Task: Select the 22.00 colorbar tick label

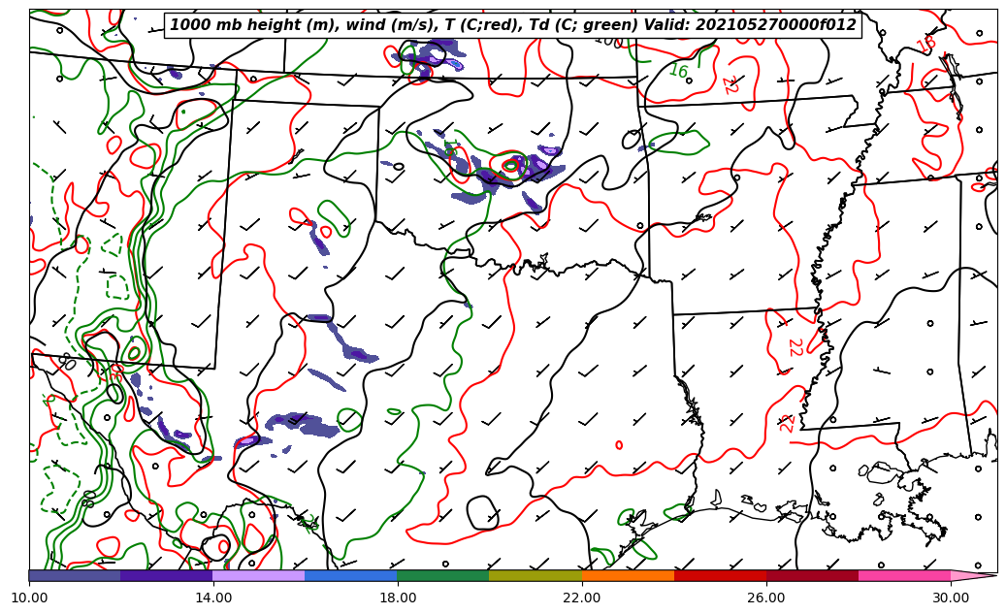Action: coord(582,598)
